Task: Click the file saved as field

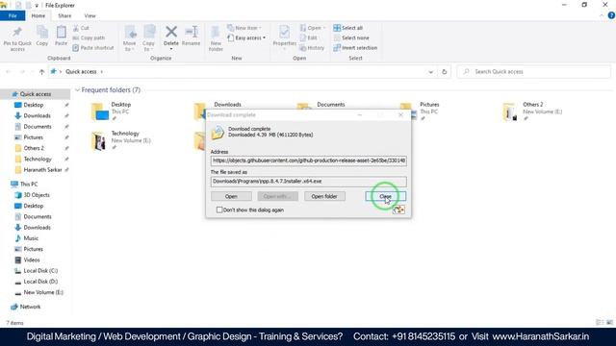Action: [308, 182]
